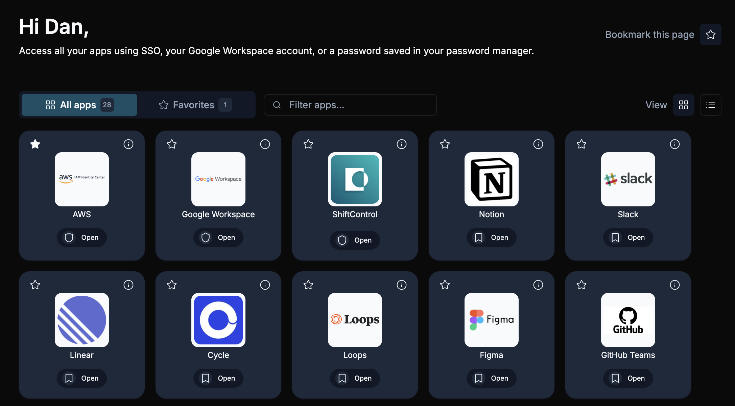Open the AWS info icon
This screenshot has height=406, width=735.
[x=128, y=144]
